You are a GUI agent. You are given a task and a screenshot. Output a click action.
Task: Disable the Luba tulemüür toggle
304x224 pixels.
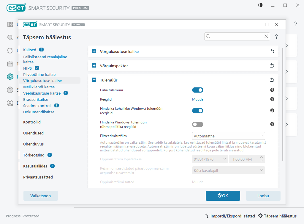198,90
